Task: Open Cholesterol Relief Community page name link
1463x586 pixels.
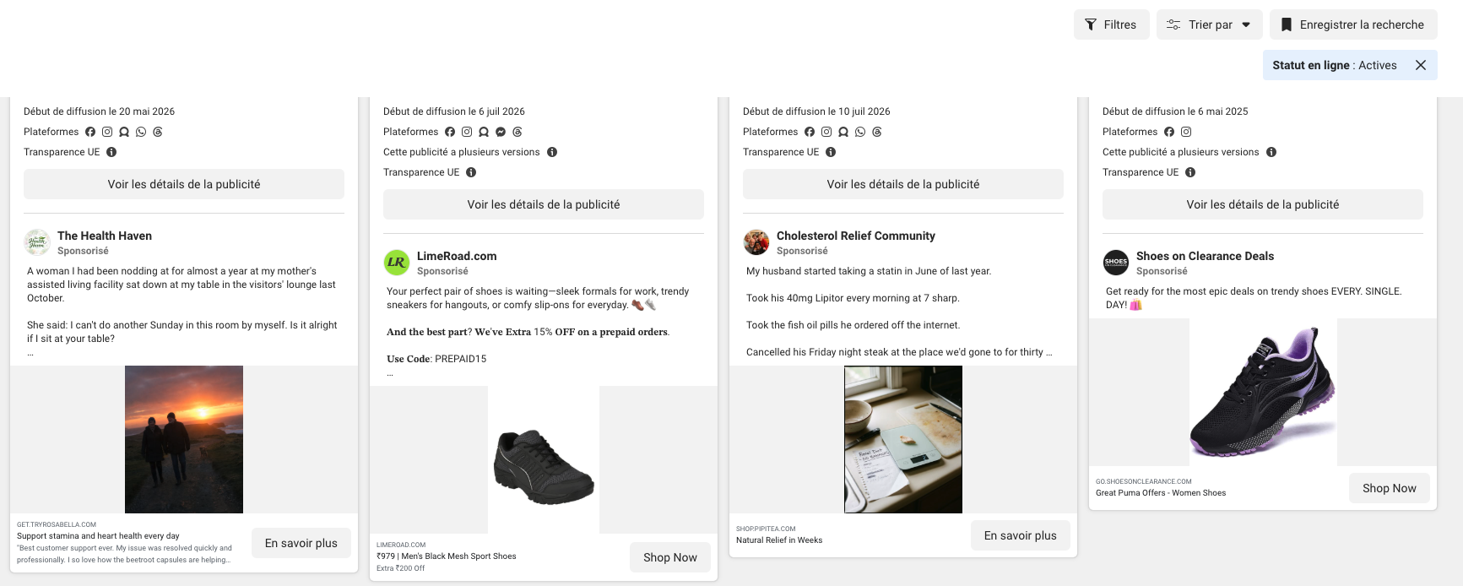Action: pos(856,236)
